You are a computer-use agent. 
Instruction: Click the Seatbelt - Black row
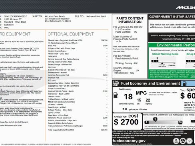pos(78,97)
